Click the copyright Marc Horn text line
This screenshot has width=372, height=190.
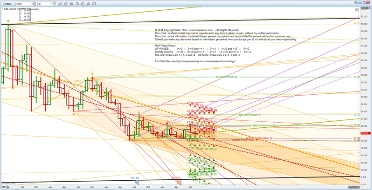tap(196, 30)
